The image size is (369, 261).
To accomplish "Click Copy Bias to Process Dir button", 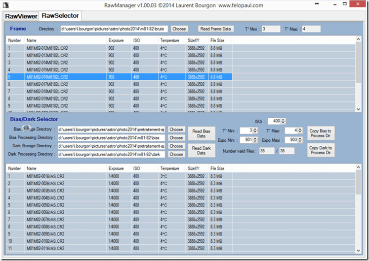I will pos(321,133).
